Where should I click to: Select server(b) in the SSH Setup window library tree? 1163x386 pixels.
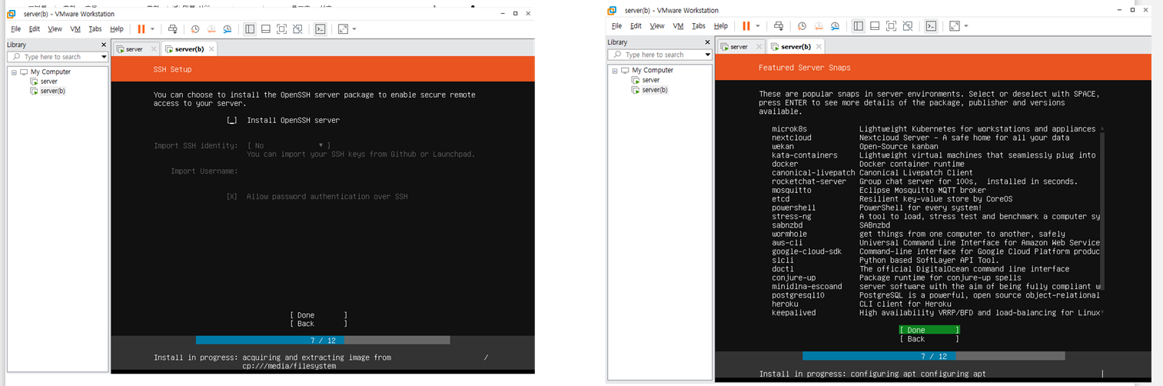pos(53,91)
